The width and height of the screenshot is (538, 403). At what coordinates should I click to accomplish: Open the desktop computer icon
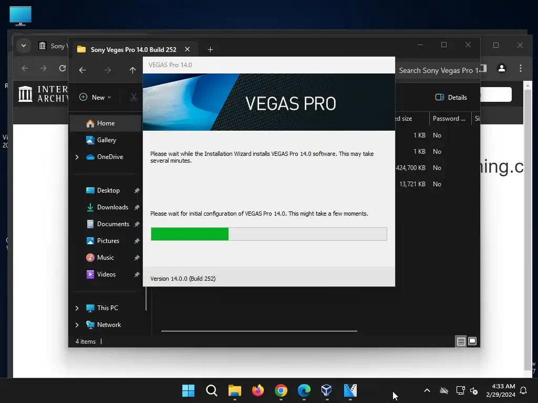pos(20,16)
